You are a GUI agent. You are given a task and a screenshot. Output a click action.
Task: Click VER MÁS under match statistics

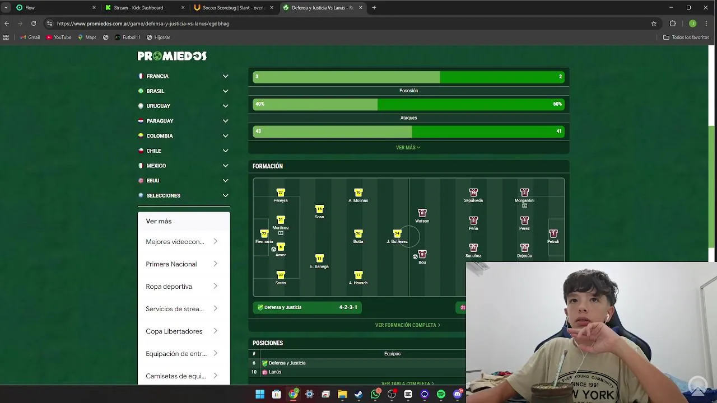coord(408,148)
